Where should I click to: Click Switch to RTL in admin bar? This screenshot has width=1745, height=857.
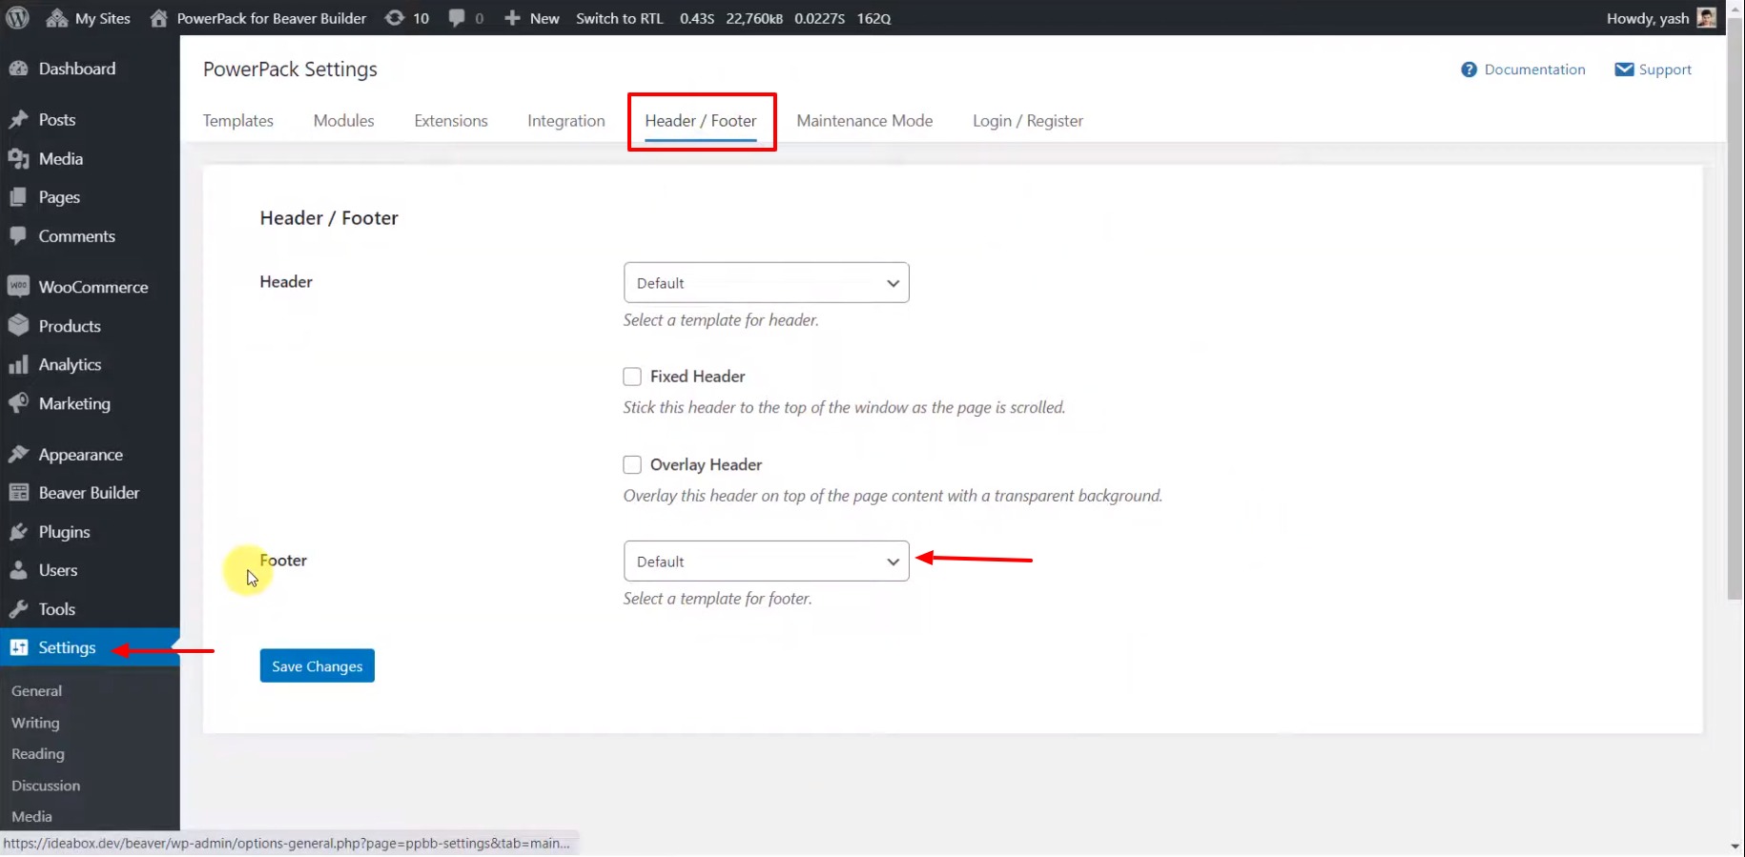click(619, 18)
